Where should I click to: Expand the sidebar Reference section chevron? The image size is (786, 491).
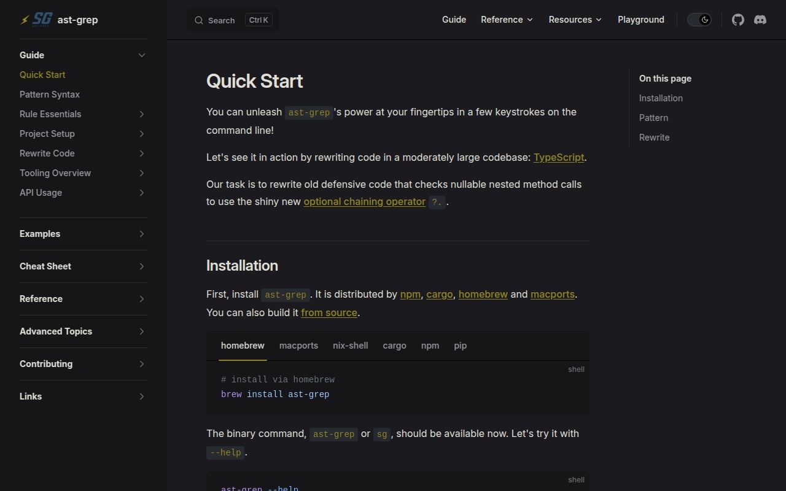(x=142, y=299)
